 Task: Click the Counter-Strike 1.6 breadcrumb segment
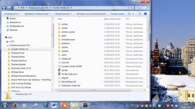tap(61, 8)
